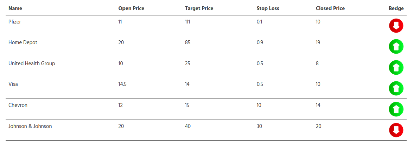Viewport: 420px width, 149px height.
Task: Select the Home Depot row name
Action: 23,42
